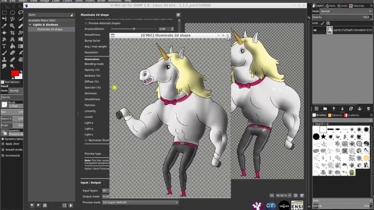Open the Input layers dropdown
The image size is (374, 210).
click(106, 191)
